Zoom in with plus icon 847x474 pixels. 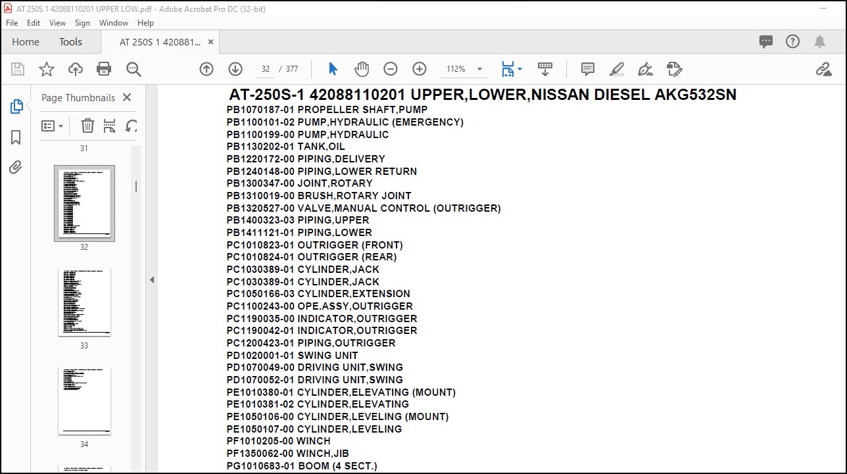[x=420, y=69]
